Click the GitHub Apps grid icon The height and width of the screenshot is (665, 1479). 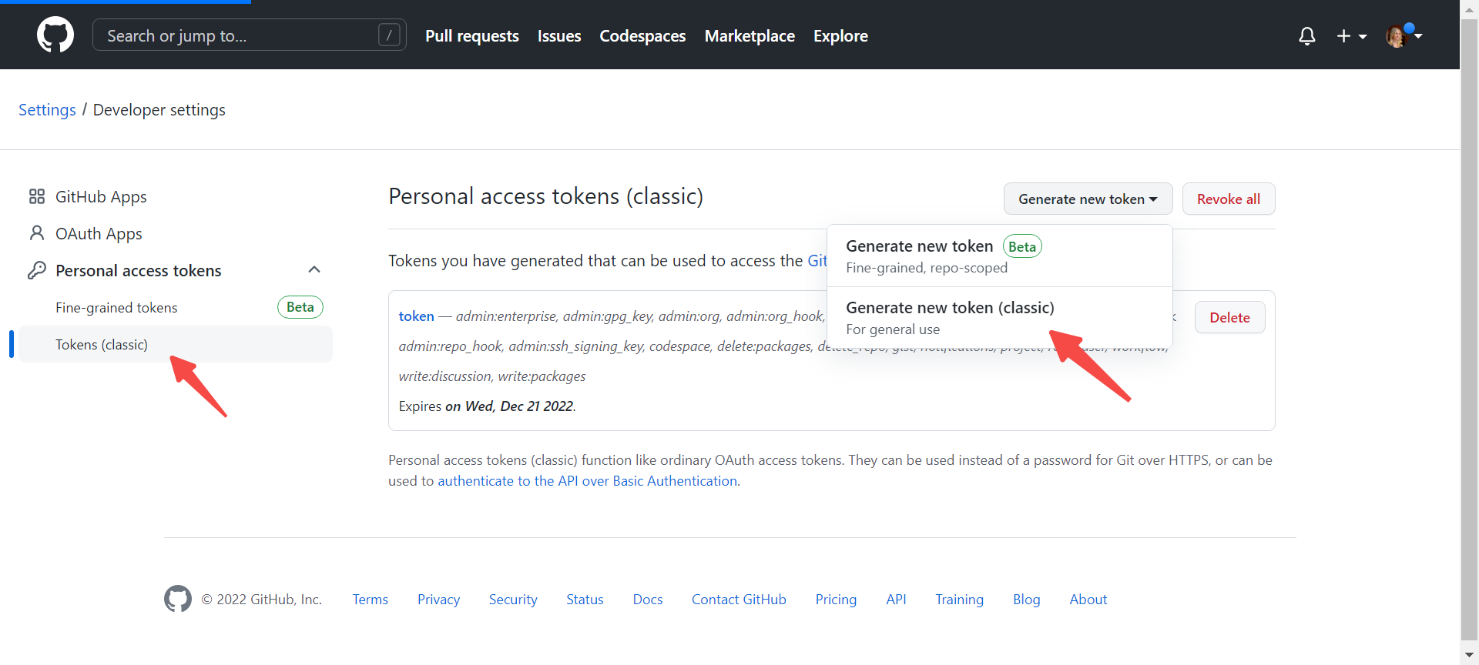pos(36,196)
